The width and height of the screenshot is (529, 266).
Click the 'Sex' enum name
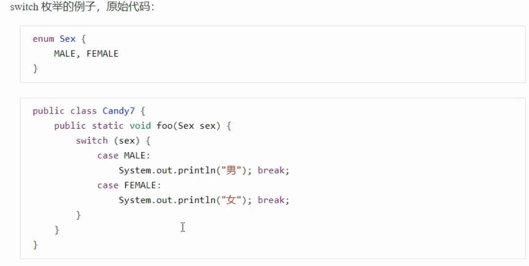(67, 39)
